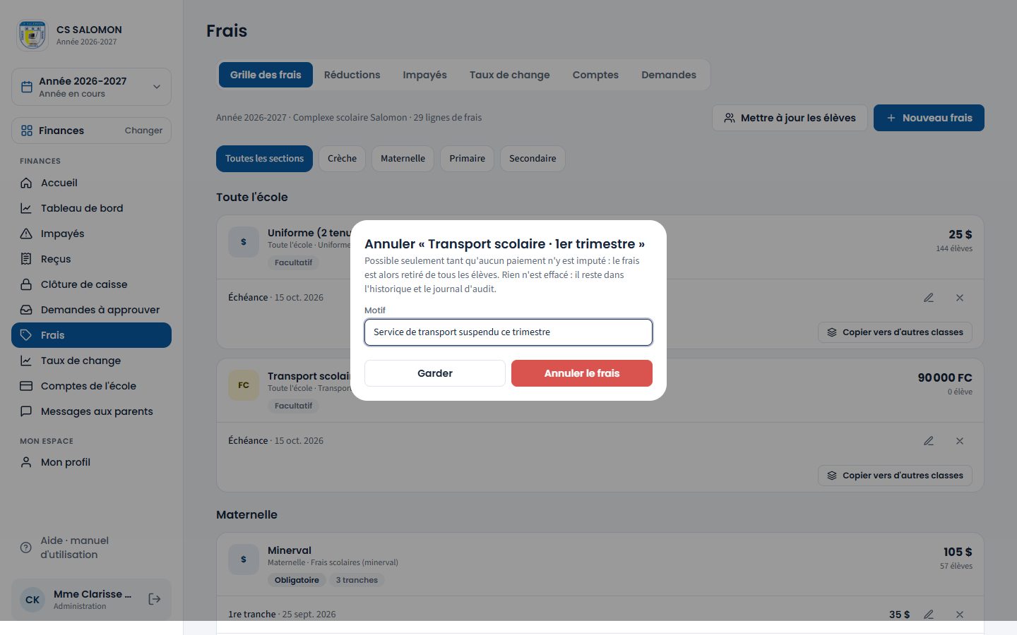The image size is (1017, 635).
Task: Edit the Minerval 1re tranche with pencil icon
Action: [929, 615]
